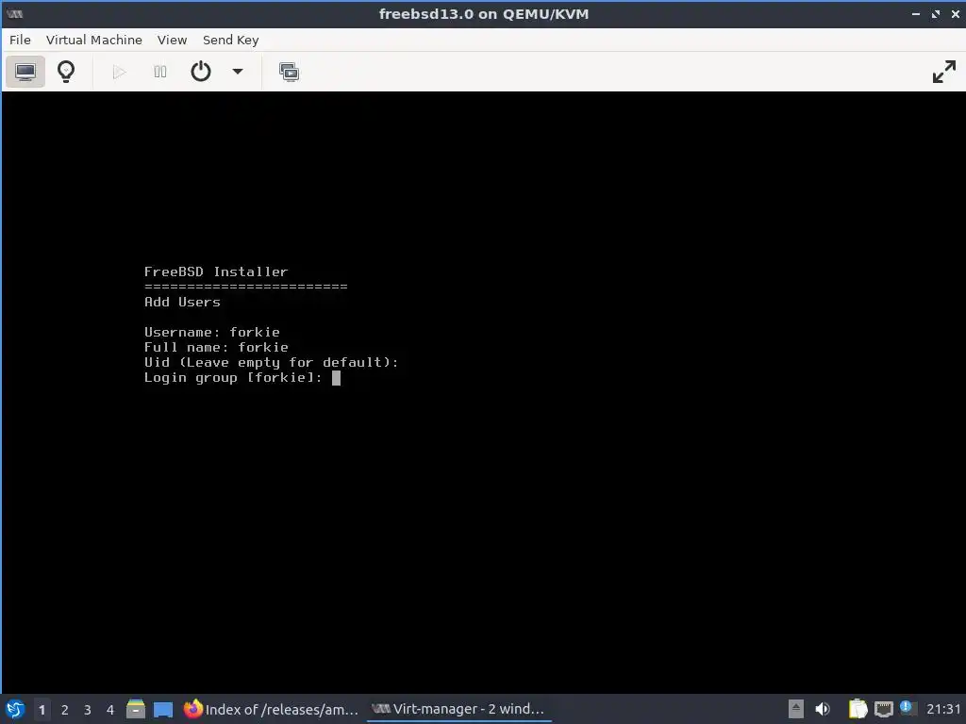This screenshot has width=966, height=724.
Task: Open the clipboard manager tray icon
Action: pos(858,709)
